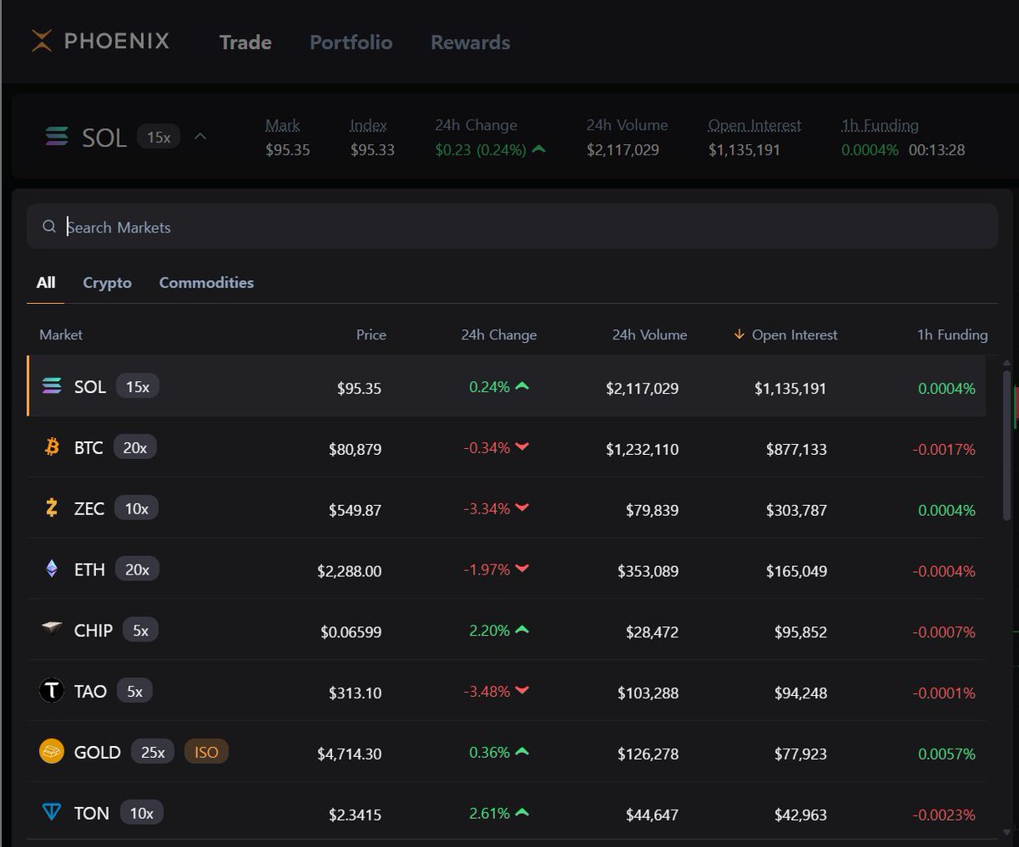Click the 20x badge in the BTC row
The image size is (1019, 847).
tap(135, 447)
